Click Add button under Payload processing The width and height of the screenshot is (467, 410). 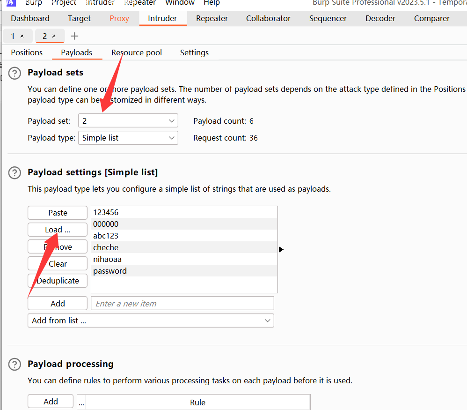point(51,402)
